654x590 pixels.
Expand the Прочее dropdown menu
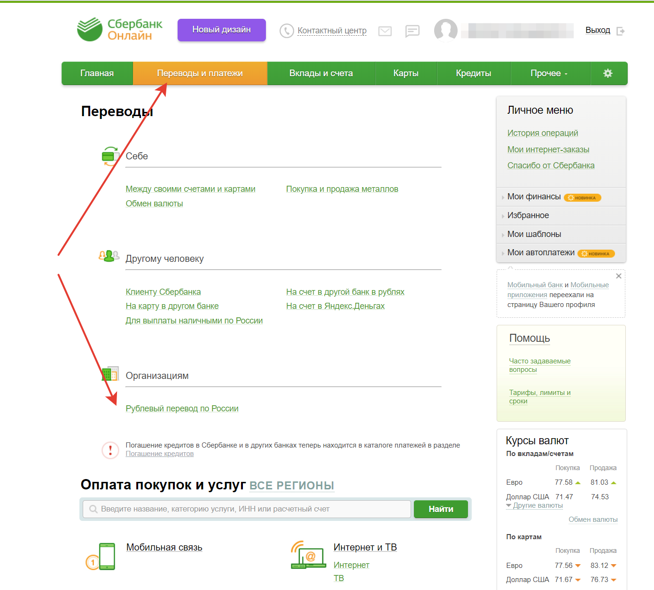[549, 73]
